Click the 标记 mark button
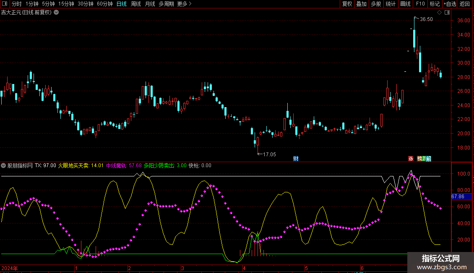Viewport: 474px width, 273px height. pyautogui.click(x=435, y=4)
